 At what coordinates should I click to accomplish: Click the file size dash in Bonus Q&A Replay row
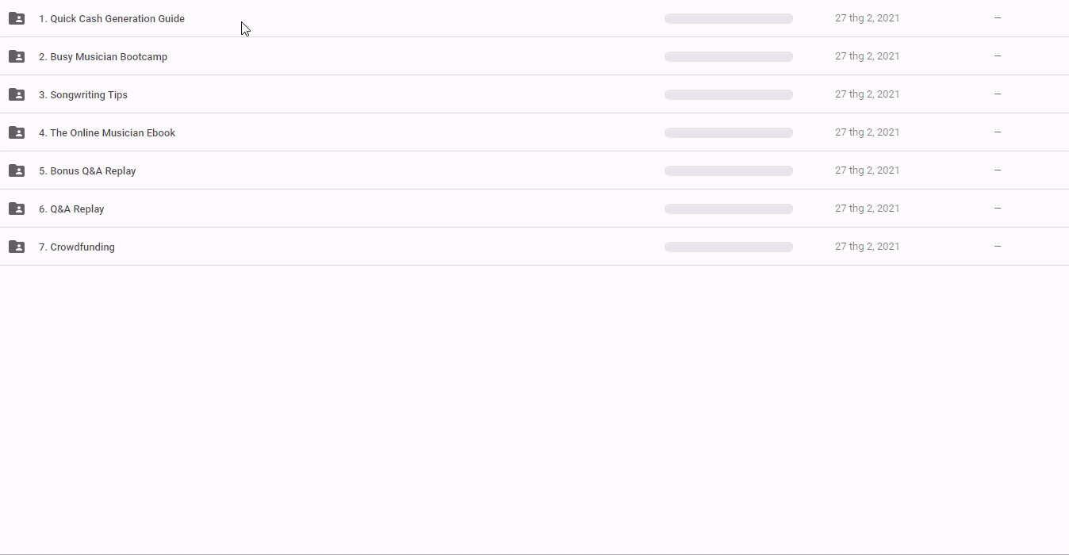tap(998, 170)
